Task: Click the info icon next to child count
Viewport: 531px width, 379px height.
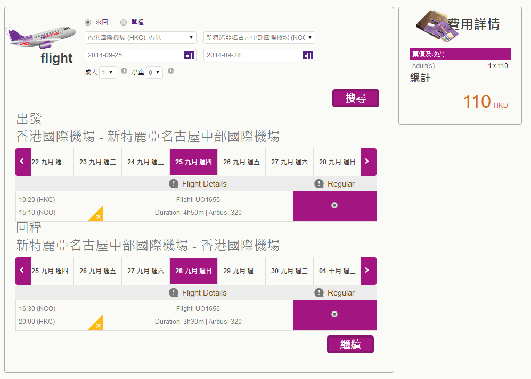Action: point(171,71)
